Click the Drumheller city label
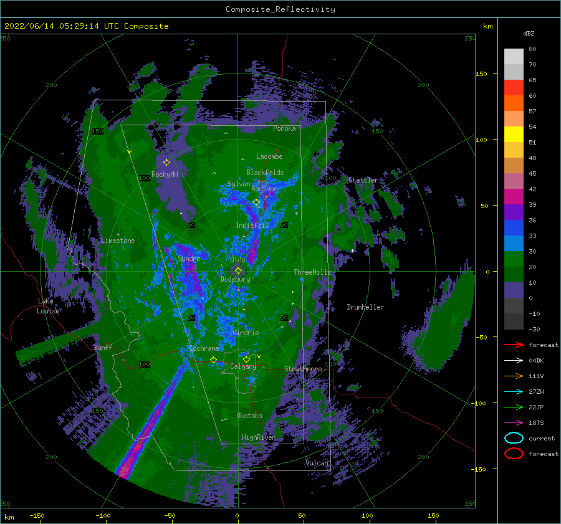 click(x=365, y=307)
